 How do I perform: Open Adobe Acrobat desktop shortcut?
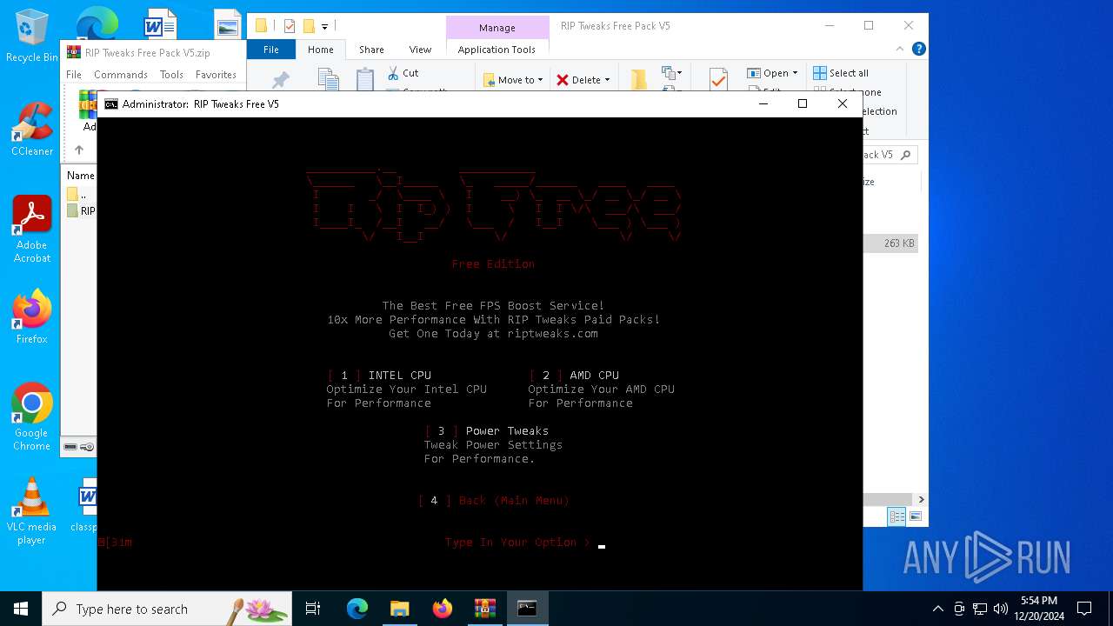31,229
